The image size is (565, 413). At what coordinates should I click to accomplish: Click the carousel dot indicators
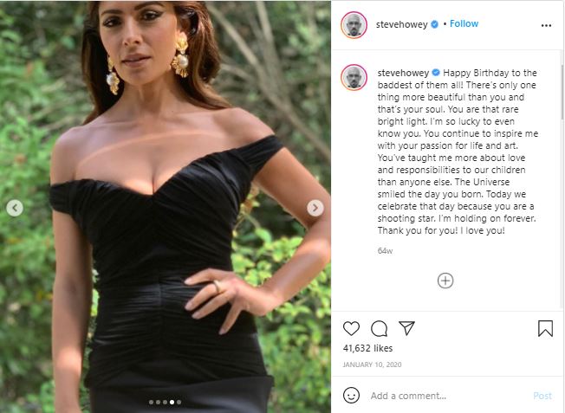(x=165, y=402)
